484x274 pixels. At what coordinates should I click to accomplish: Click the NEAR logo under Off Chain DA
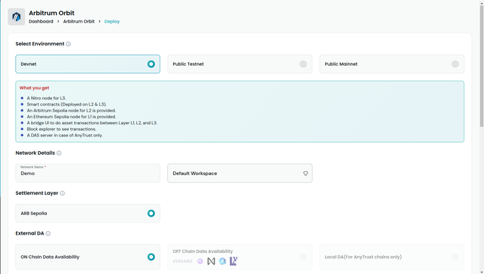point(211,261)
